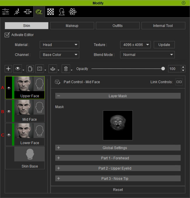This screenshot has height=198, width=190.
Task: Click the delete layer trash icon
Action: point(66,69)
